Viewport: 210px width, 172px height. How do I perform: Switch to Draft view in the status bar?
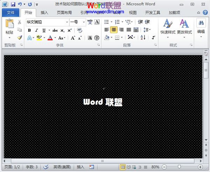[146, 167]
